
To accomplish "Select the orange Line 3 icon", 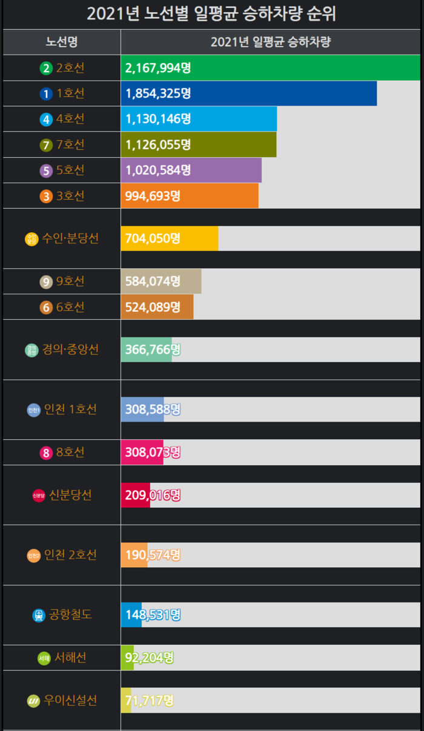I will [46, 196].
